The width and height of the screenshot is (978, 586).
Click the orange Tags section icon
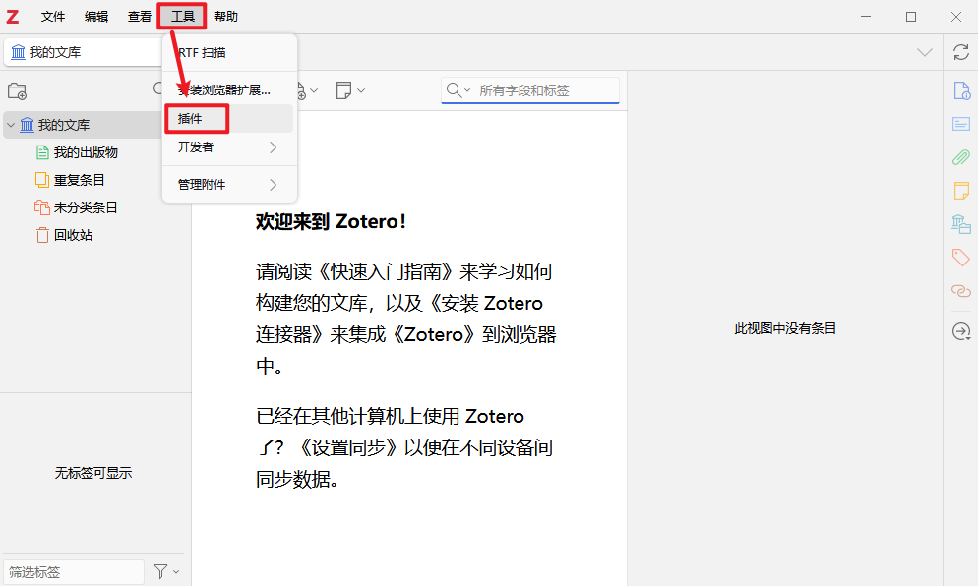point(960,258)
